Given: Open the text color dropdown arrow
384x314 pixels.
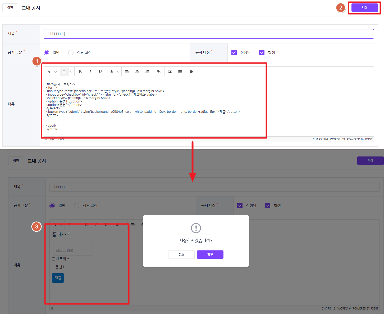Looking at the screenshot, I should 118,72.
